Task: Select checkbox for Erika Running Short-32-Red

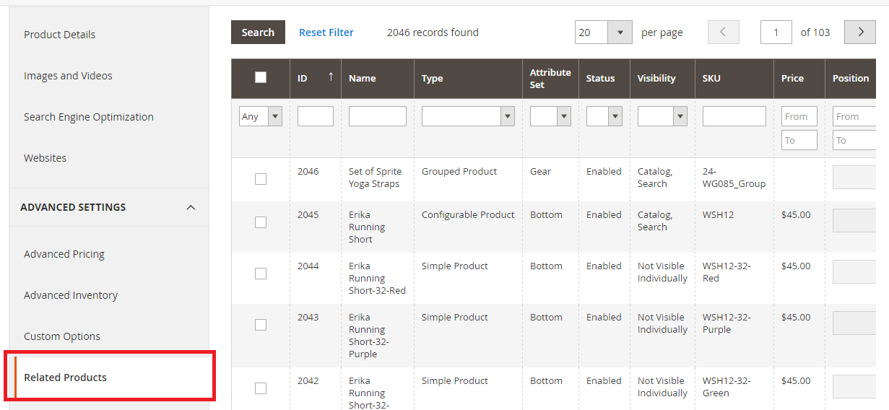Action: coord(261,274)
